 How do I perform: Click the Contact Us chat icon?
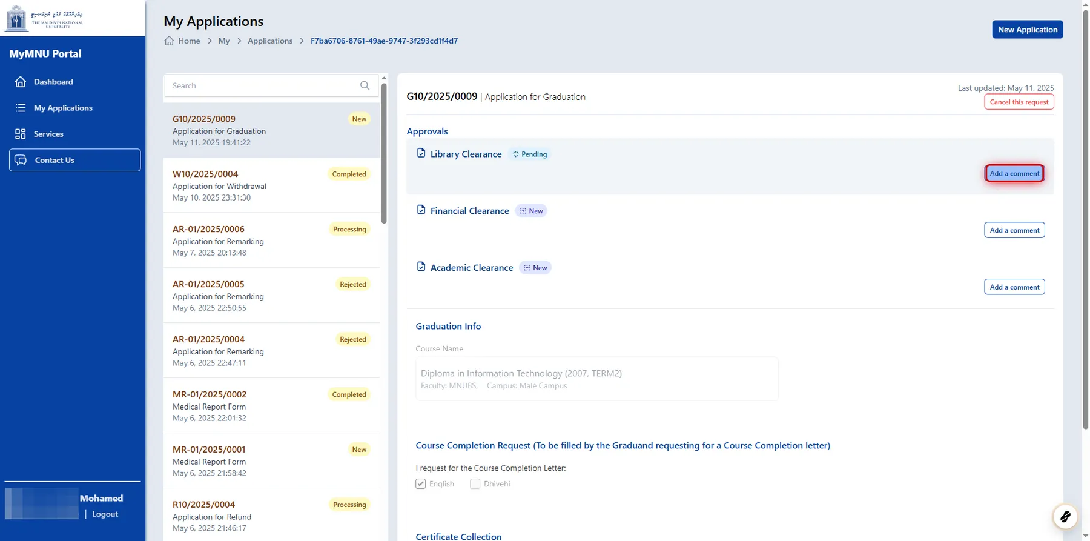coord(21,160)
